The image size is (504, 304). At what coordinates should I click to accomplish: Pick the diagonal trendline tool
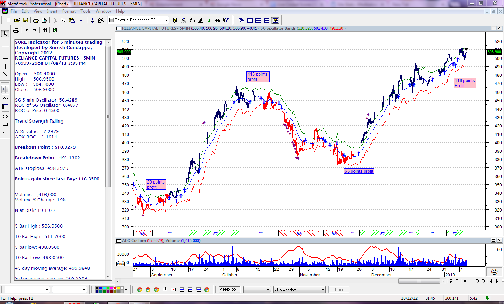(x=5, y=51)
